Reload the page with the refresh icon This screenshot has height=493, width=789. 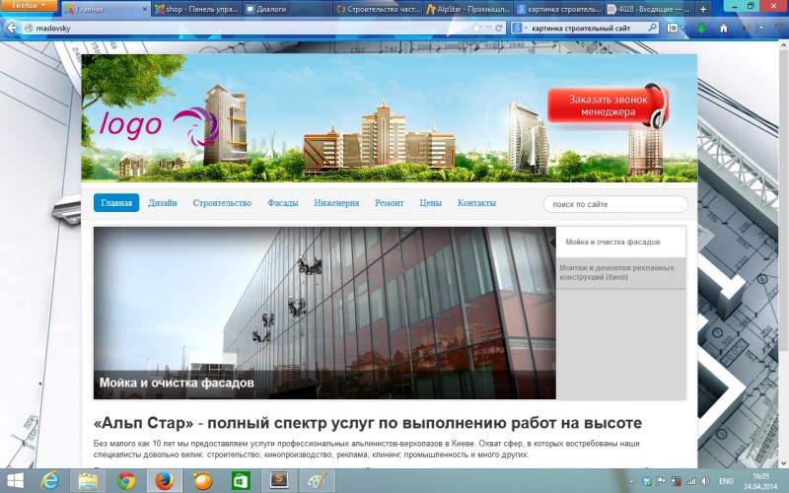[x=499, y=29]
